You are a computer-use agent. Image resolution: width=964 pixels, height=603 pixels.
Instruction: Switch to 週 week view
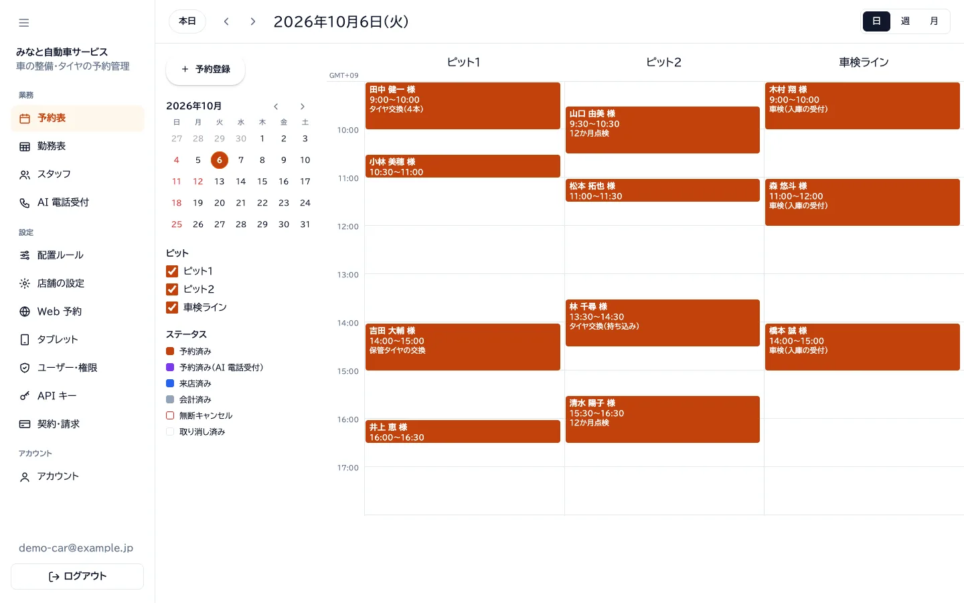pos(905,21)
